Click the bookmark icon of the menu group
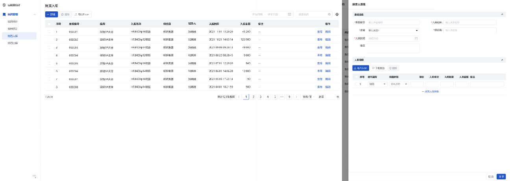Screen dimensions: 510x181 pyautogui.click(x=4, y=14)
